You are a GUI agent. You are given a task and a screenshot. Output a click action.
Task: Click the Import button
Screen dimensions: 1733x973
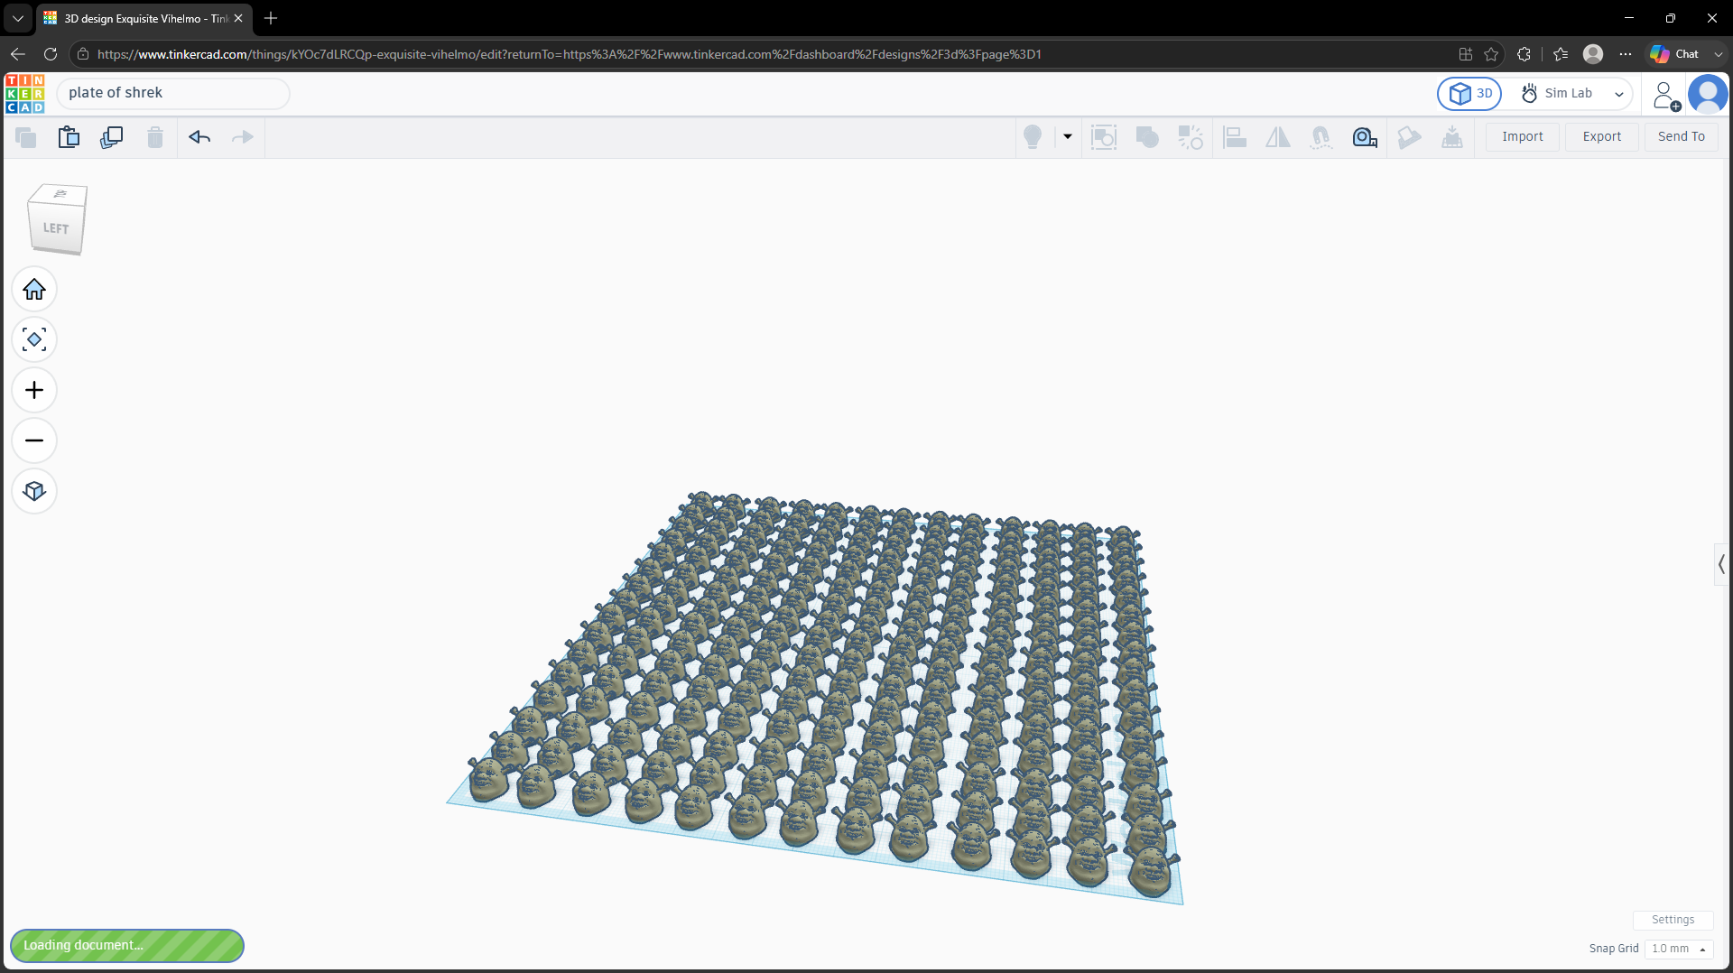click(x=1523, y=137)
